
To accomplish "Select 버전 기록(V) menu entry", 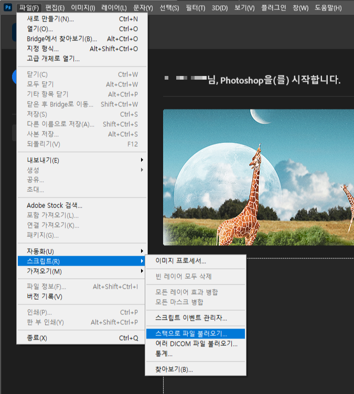I will tap(82, 297).
